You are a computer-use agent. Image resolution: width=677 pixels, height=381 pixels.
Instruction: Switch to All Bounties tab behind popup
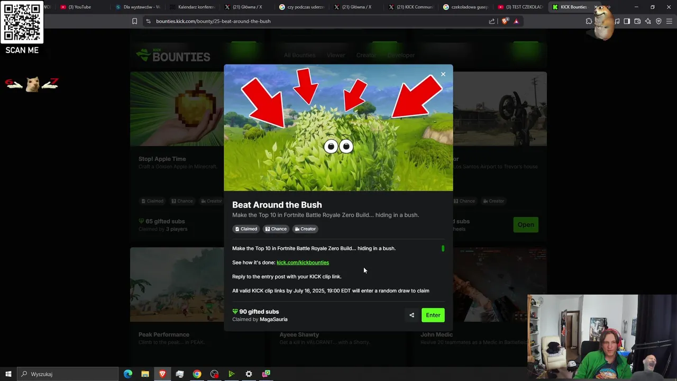click(x=299, y=55)
